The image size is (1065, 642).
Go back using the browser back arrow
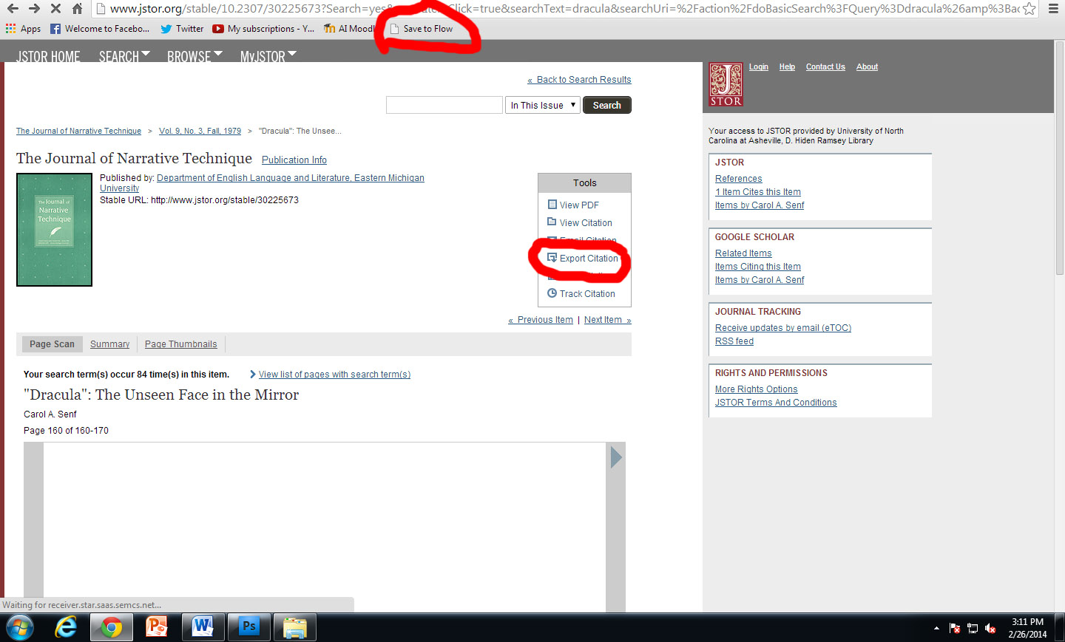tap(13, 9)
